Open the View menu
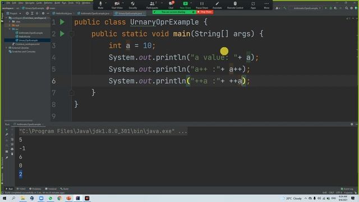Image resolution: width=359 pixels, height=202 pixels. [x=21, y=3]
